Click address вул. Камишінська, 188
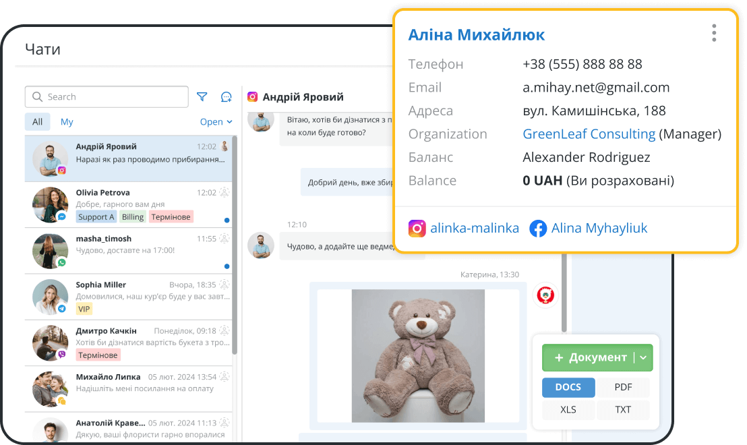Viewport: 747px width, 445px height. click(594, 111)
